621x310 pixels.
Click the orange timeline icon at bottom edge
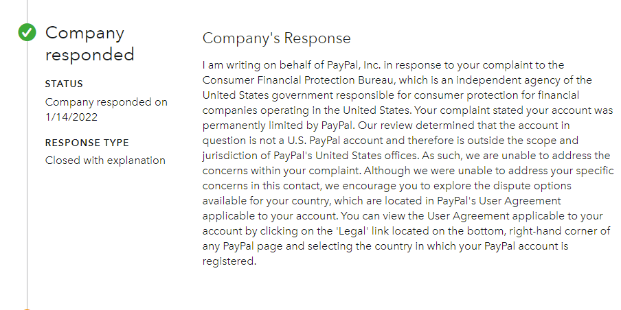click(27, 309)
